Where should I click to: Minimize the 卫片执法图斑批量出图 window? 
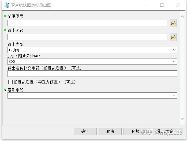click(x=146, y=5)
